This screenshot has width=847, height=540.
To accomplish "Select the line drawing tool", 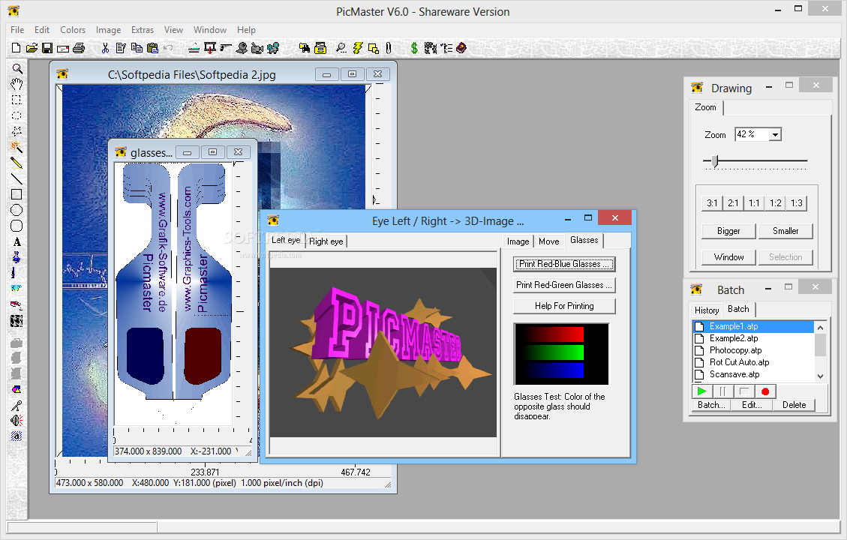I will [x=17, y=178].
